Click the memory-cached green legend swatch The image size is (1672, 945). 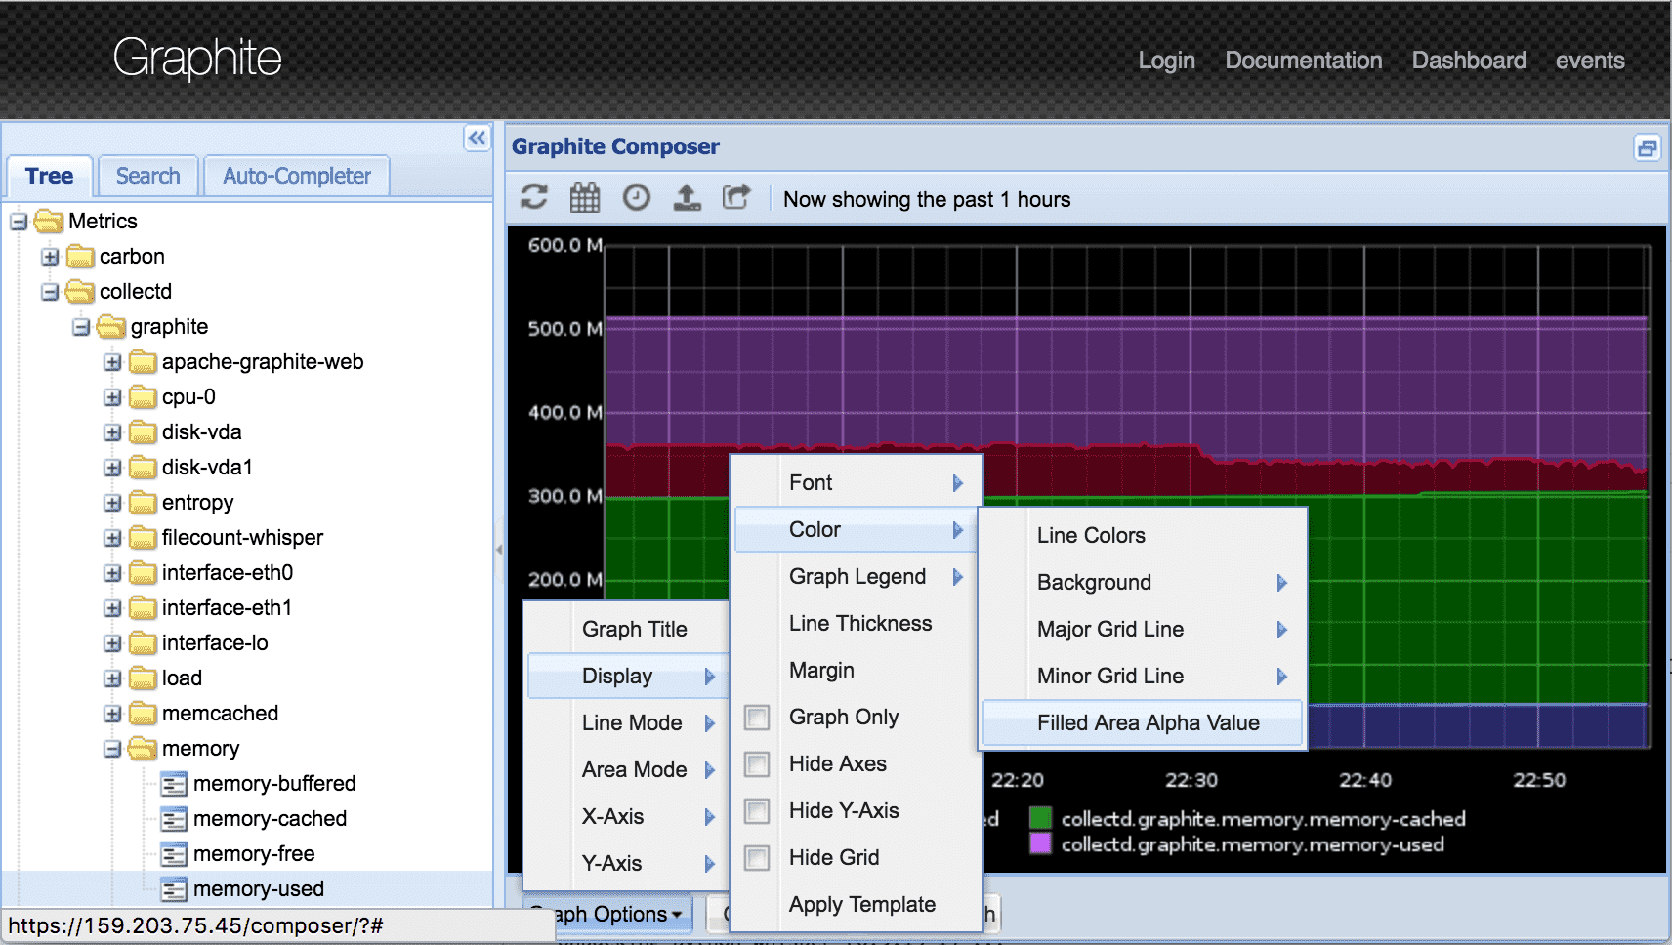(x=1041, y=819)
